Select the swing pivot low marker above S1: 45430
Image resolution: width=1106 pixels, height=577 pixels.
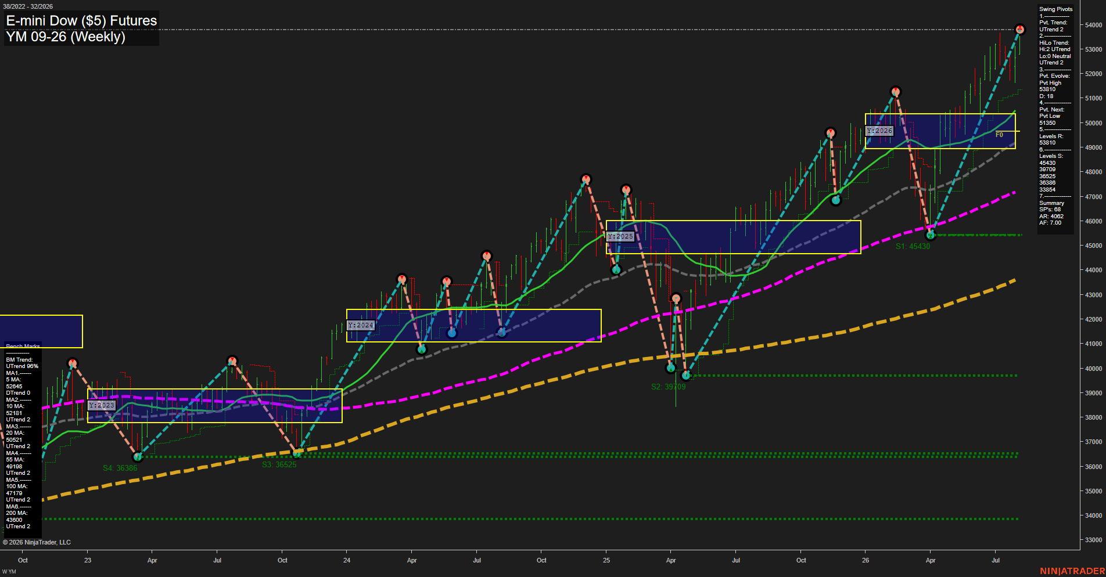pos(931,235)
